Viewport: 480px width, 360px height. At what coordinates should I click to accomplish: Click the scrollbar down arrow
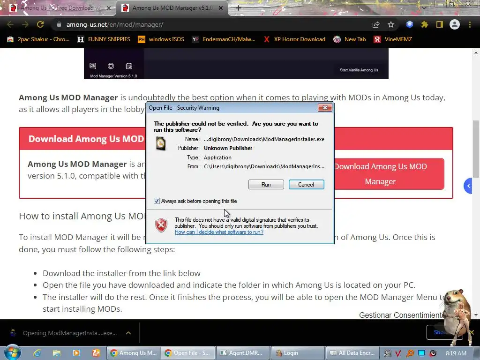pos(476,315)
